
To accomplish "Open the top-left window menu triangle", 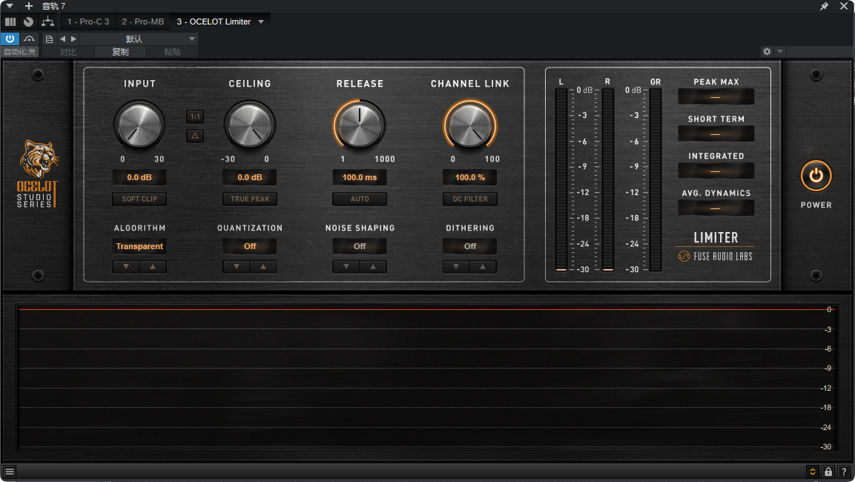I will click(x=10, y=6).
